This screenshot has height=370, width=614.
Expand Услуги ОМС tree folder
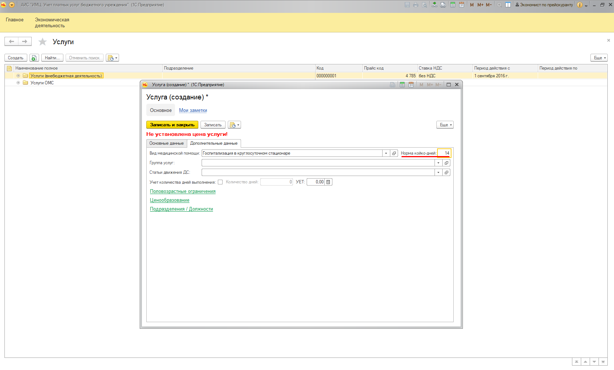click(18, 83)
